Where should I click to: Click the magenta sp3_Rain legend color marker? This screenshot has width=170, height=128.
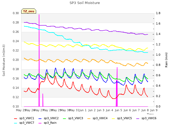point(40,123)
